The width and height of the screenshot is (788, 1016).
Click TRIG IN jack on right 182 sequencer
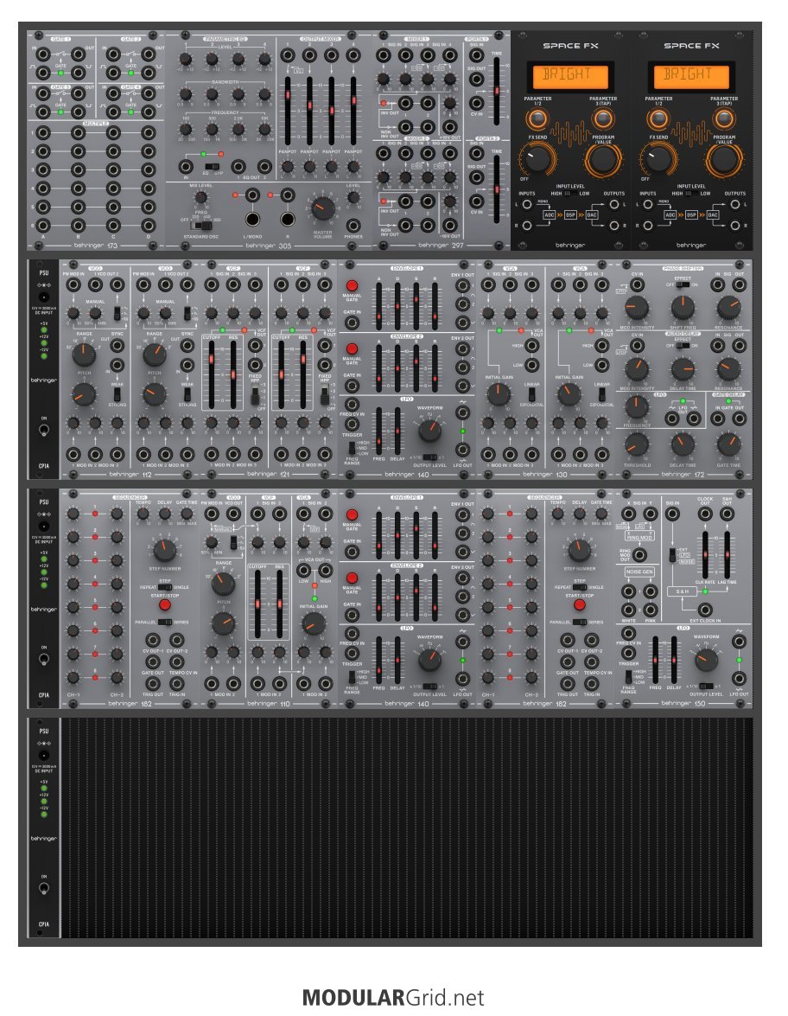591,683
